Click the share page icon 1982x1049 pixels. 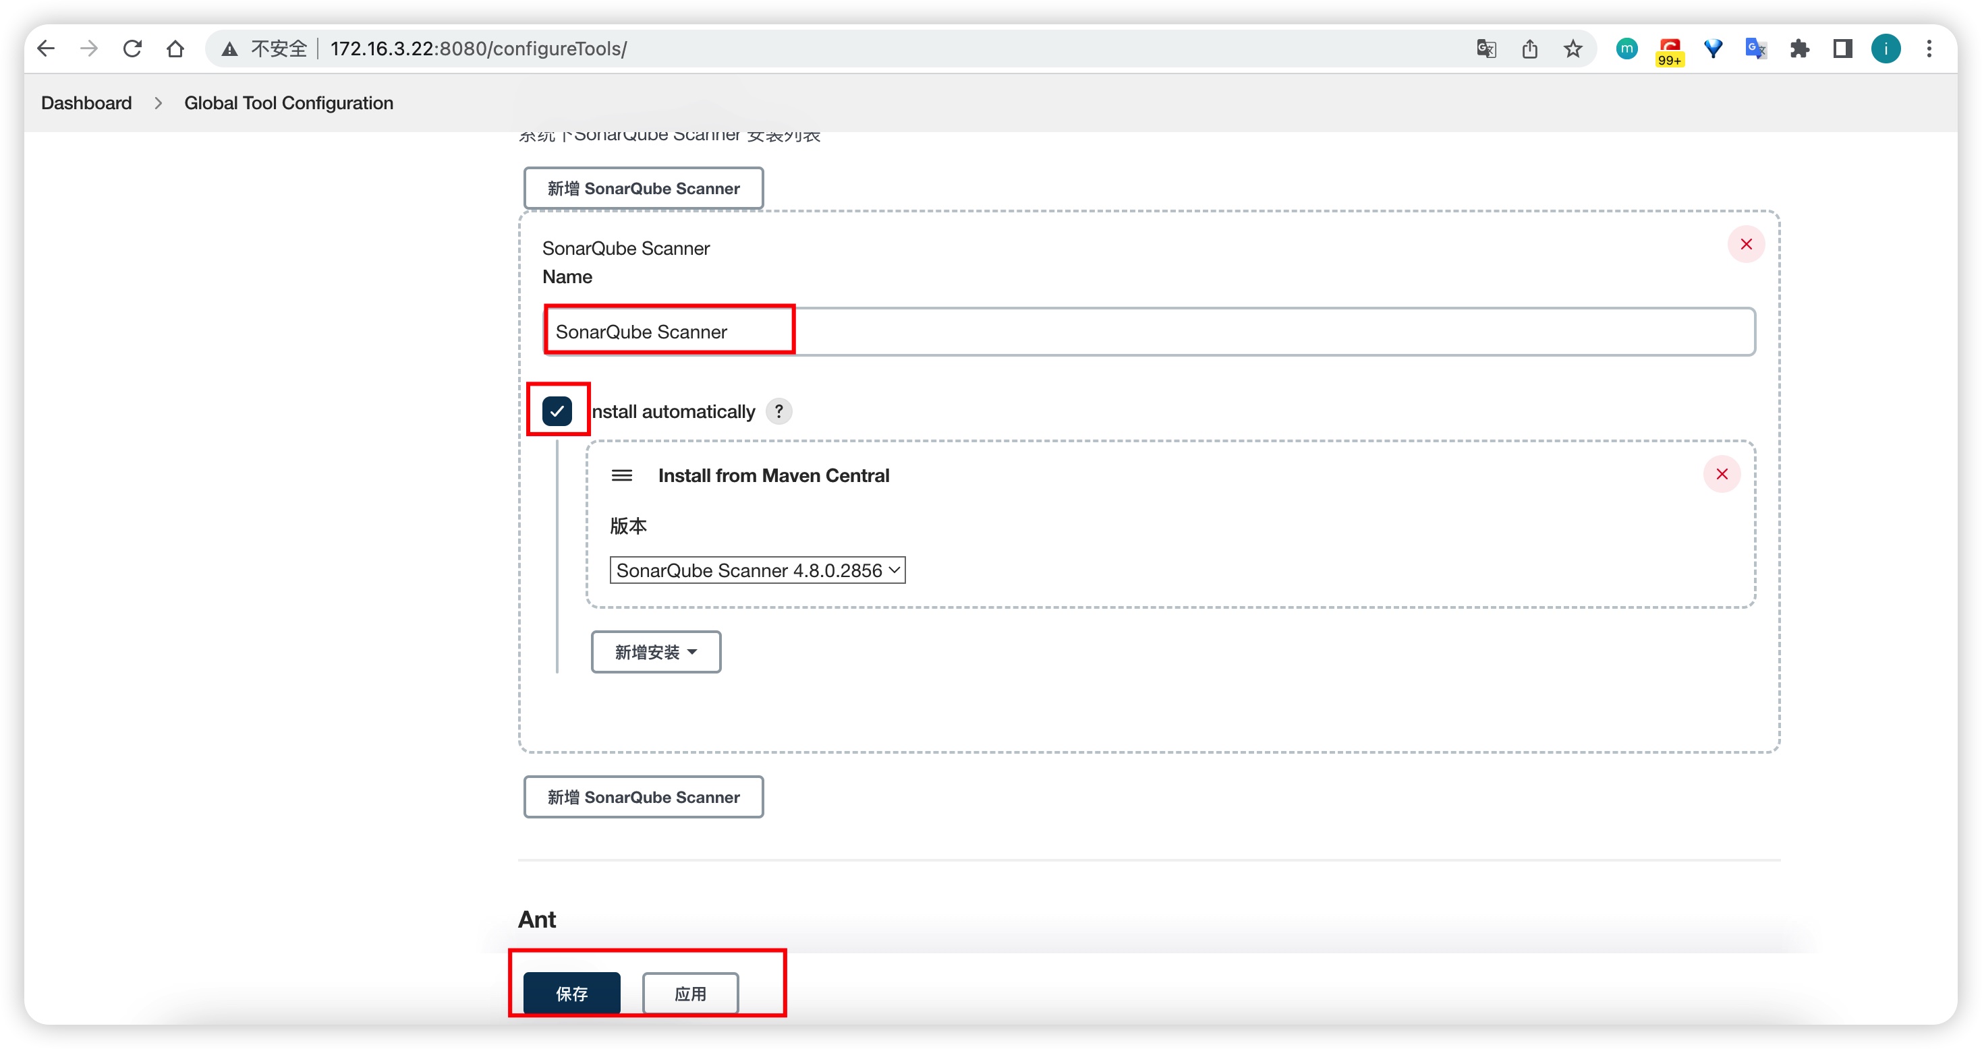pyautogui.click(x=1529, y=49)
